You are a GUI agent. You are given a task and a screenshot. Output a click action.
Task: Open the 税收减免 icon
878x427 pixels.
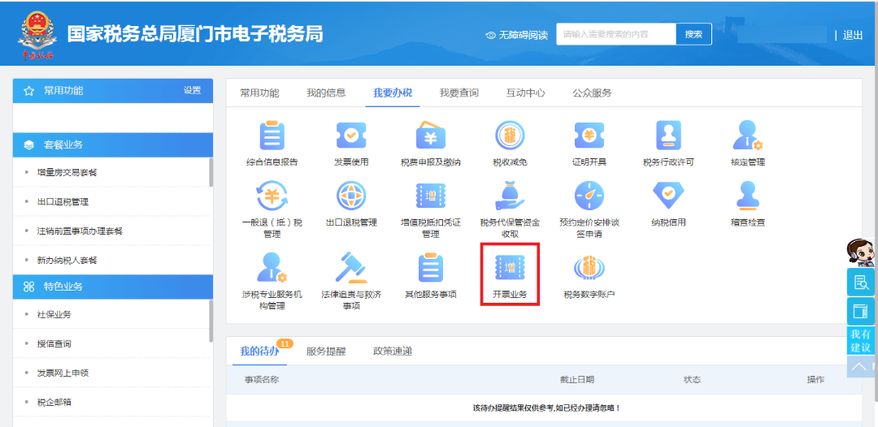(x=510, y=136)
